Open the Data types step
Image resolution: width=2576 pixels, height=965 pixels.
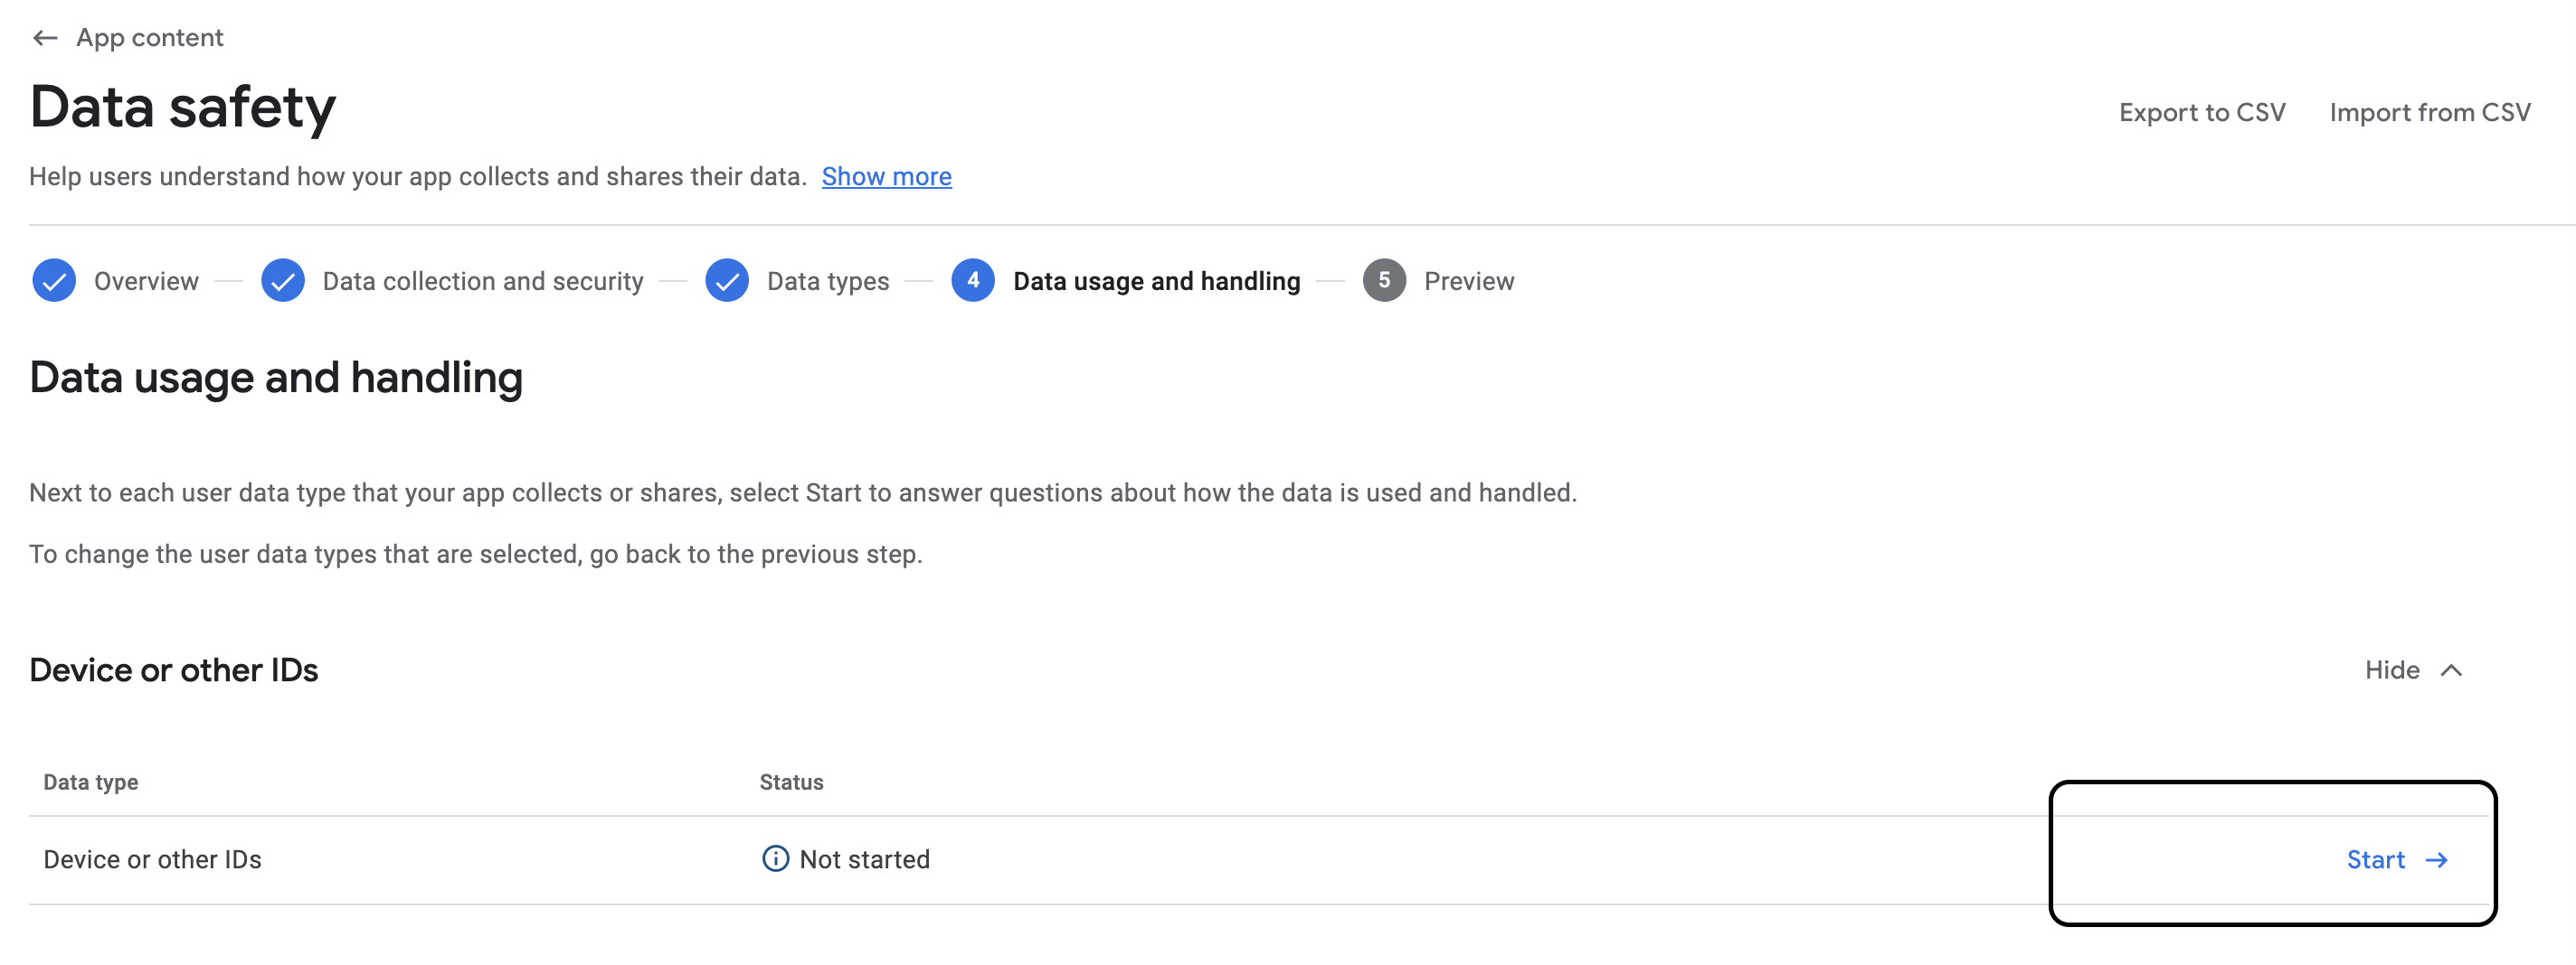[x=826, y=281]
